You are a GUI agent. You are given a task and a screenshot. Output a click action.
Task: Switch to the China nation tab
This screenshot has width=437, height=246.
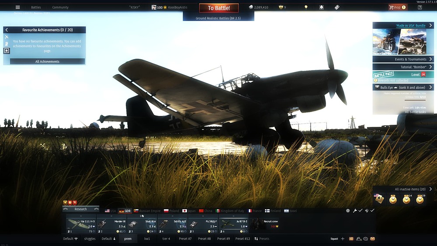point(206,211)
